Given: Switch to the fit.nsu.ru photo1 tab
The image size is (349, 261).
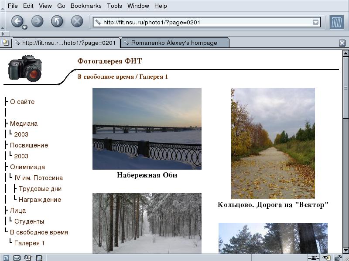Looking at the screenshot, I should [66, 43].
